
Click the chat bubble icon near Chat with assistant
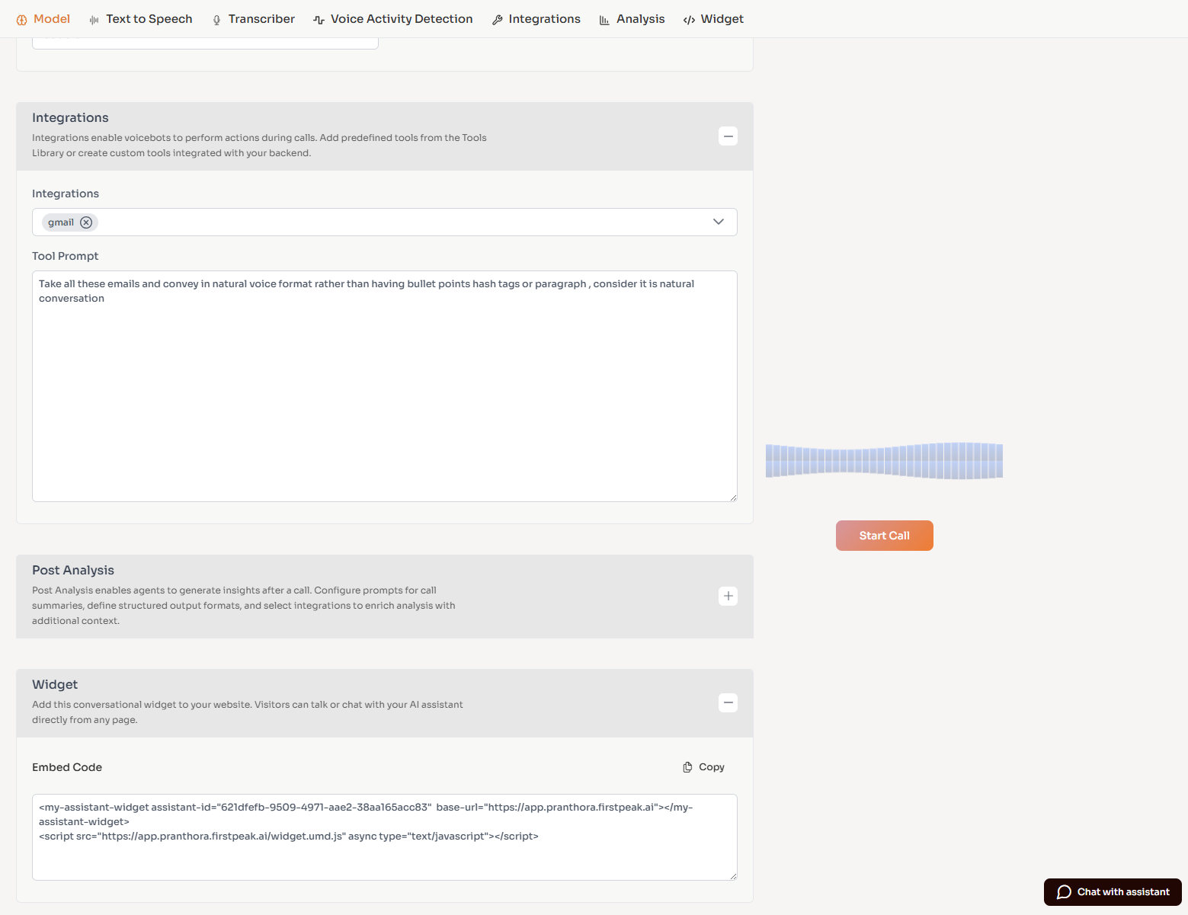[1065, 891]
